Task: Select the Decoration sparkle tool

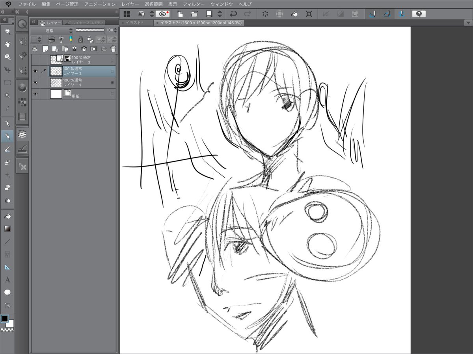Action: pyautogui.click(x=7, y=175)
